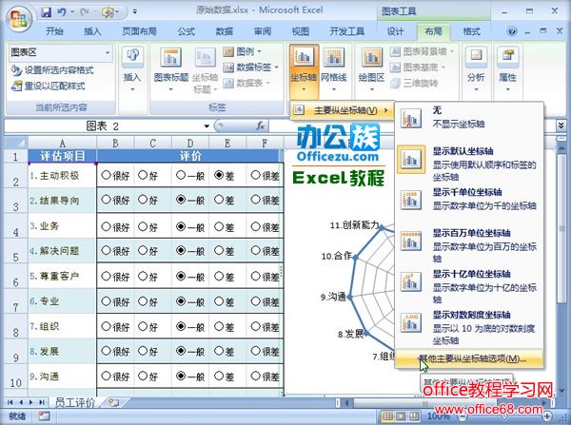
Task: Open the 插入 (Insert) ribbon tab
Action: [x=92, y=31]
